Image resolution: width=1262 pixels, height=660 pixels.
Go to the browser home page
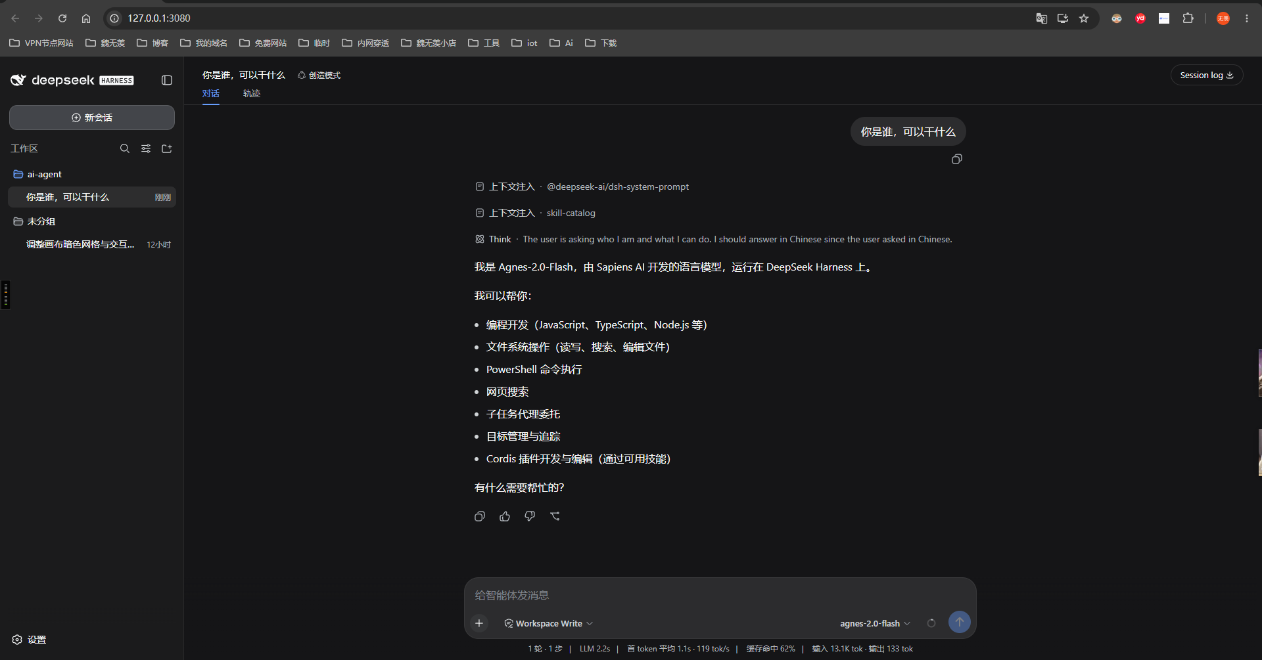coord(86,18)
